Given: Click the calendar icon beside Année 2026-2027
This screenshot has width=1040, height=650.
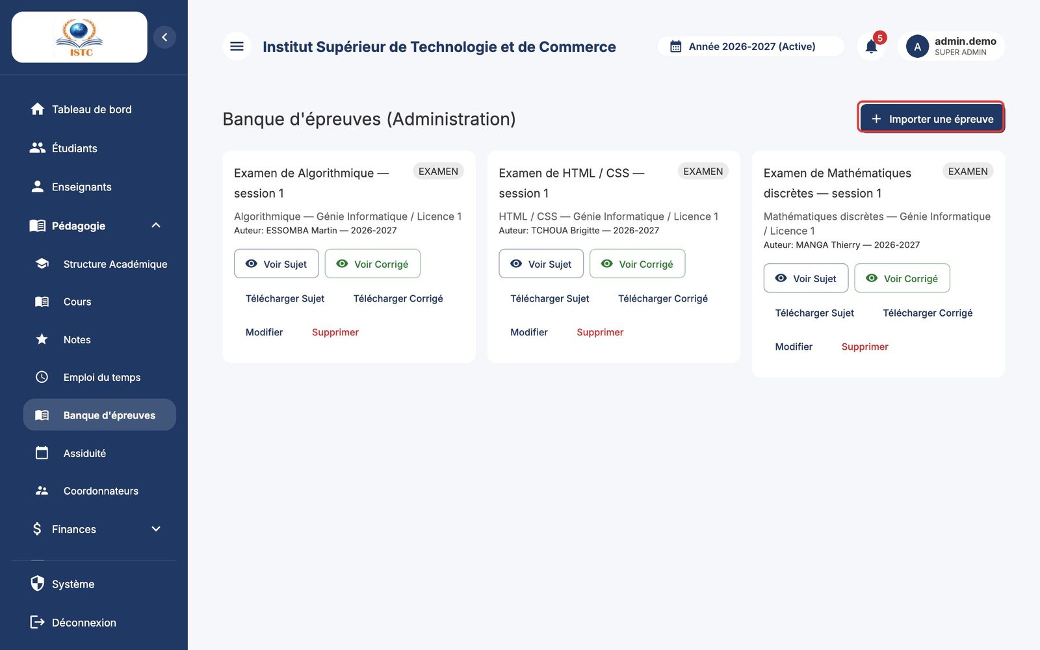Looking at the screenshot, I should pos(676,47).
